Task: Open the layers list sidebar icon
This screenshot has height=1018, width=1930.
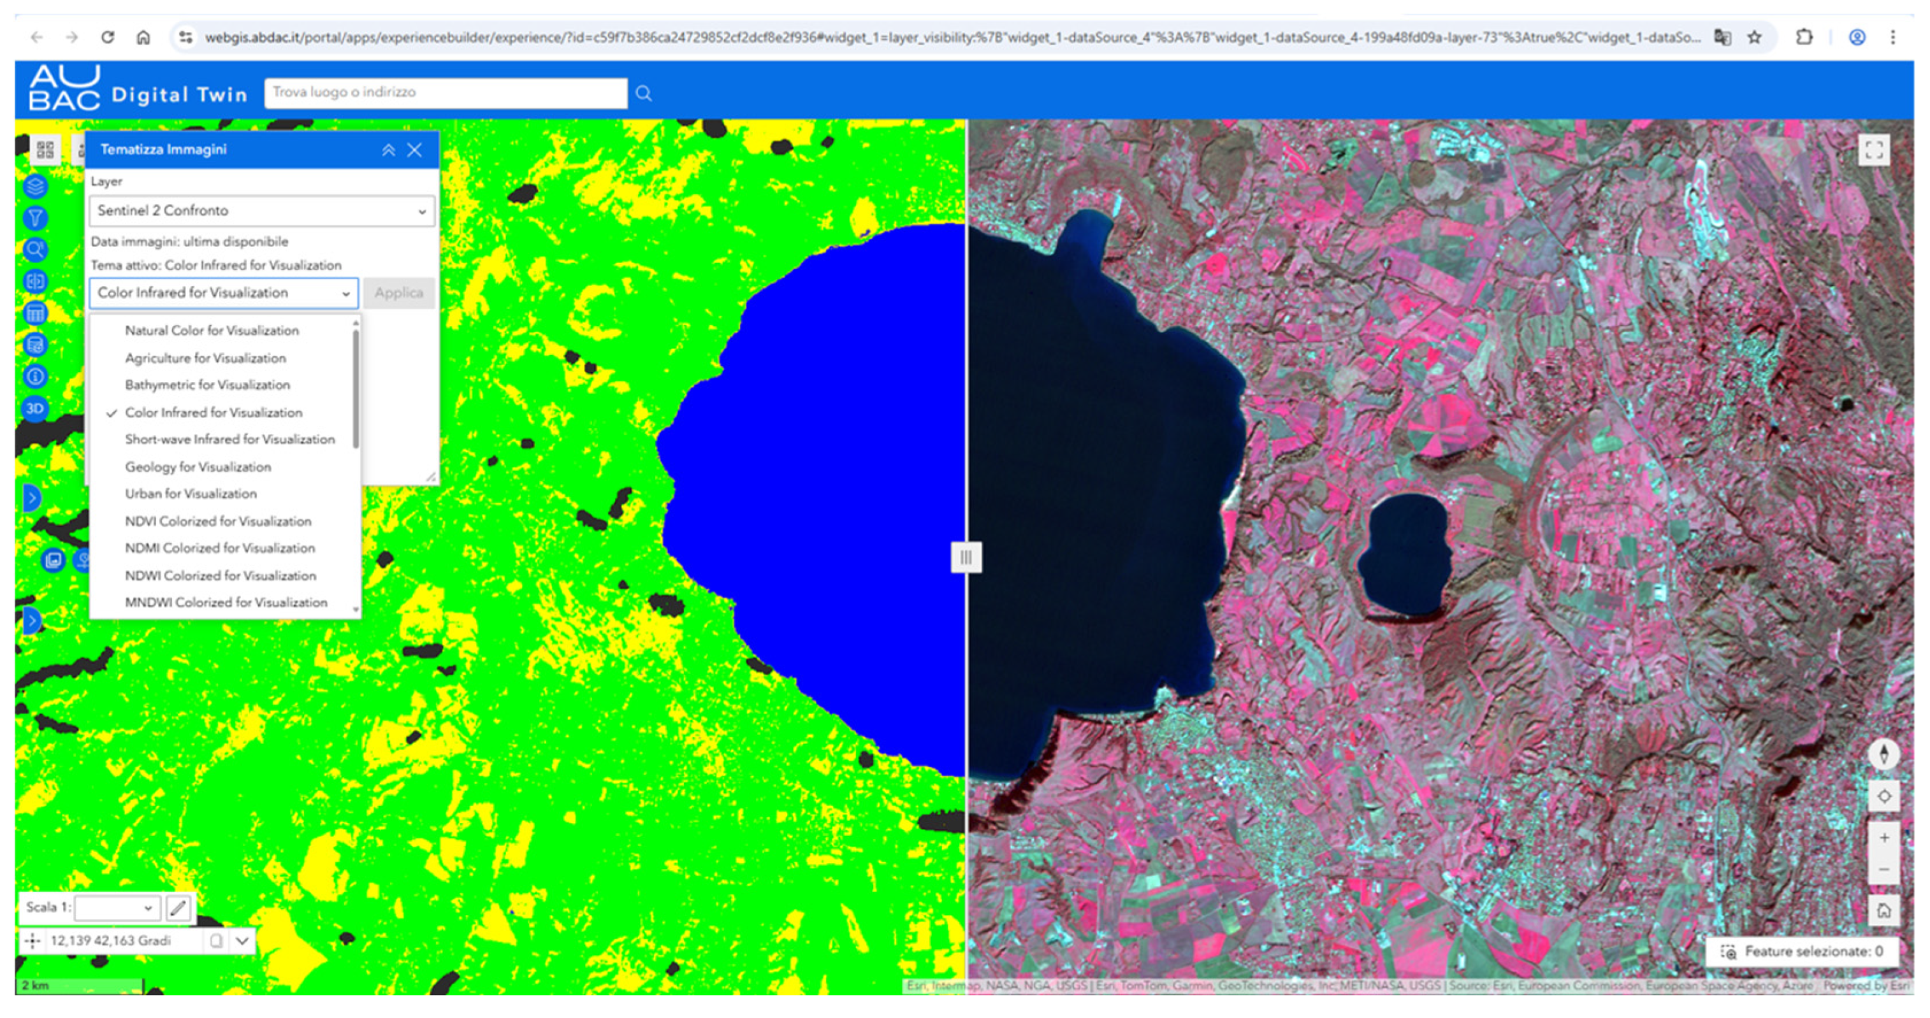Action: click(x=35, y=187)
